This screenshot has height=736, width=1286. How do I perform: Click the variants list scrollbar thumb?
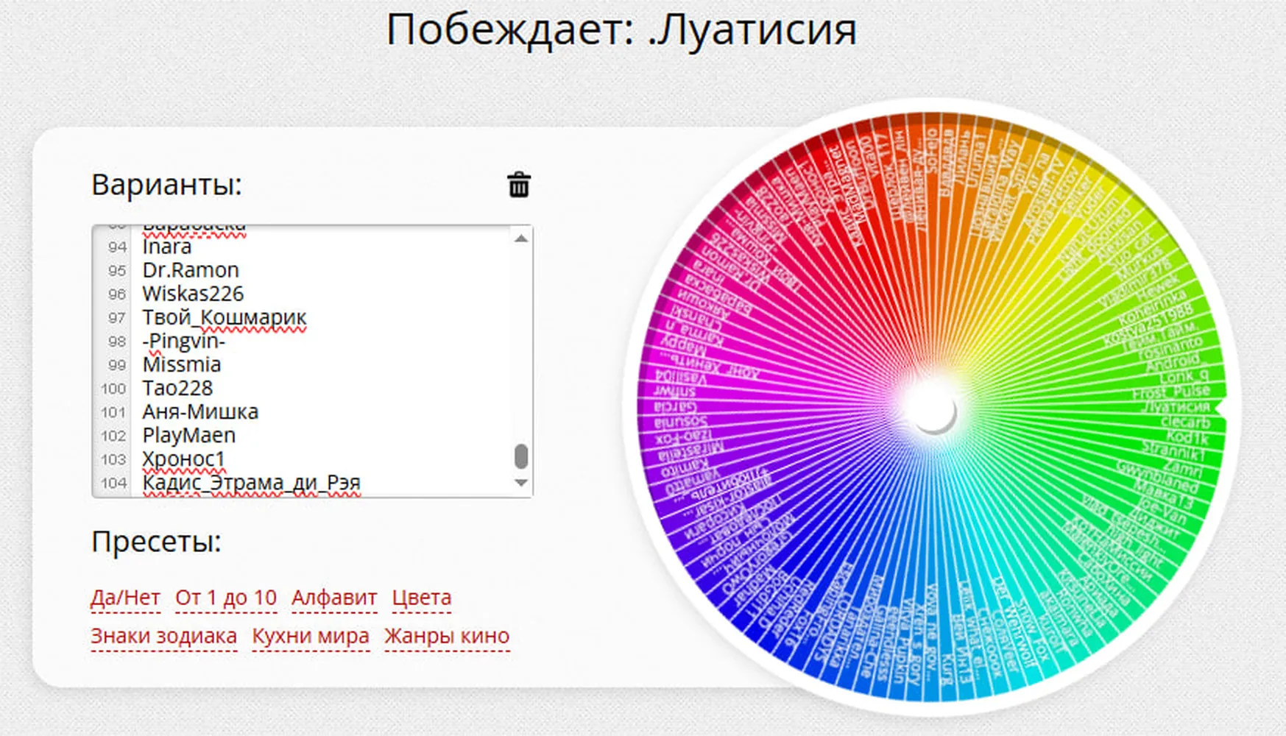click(521, 456)
